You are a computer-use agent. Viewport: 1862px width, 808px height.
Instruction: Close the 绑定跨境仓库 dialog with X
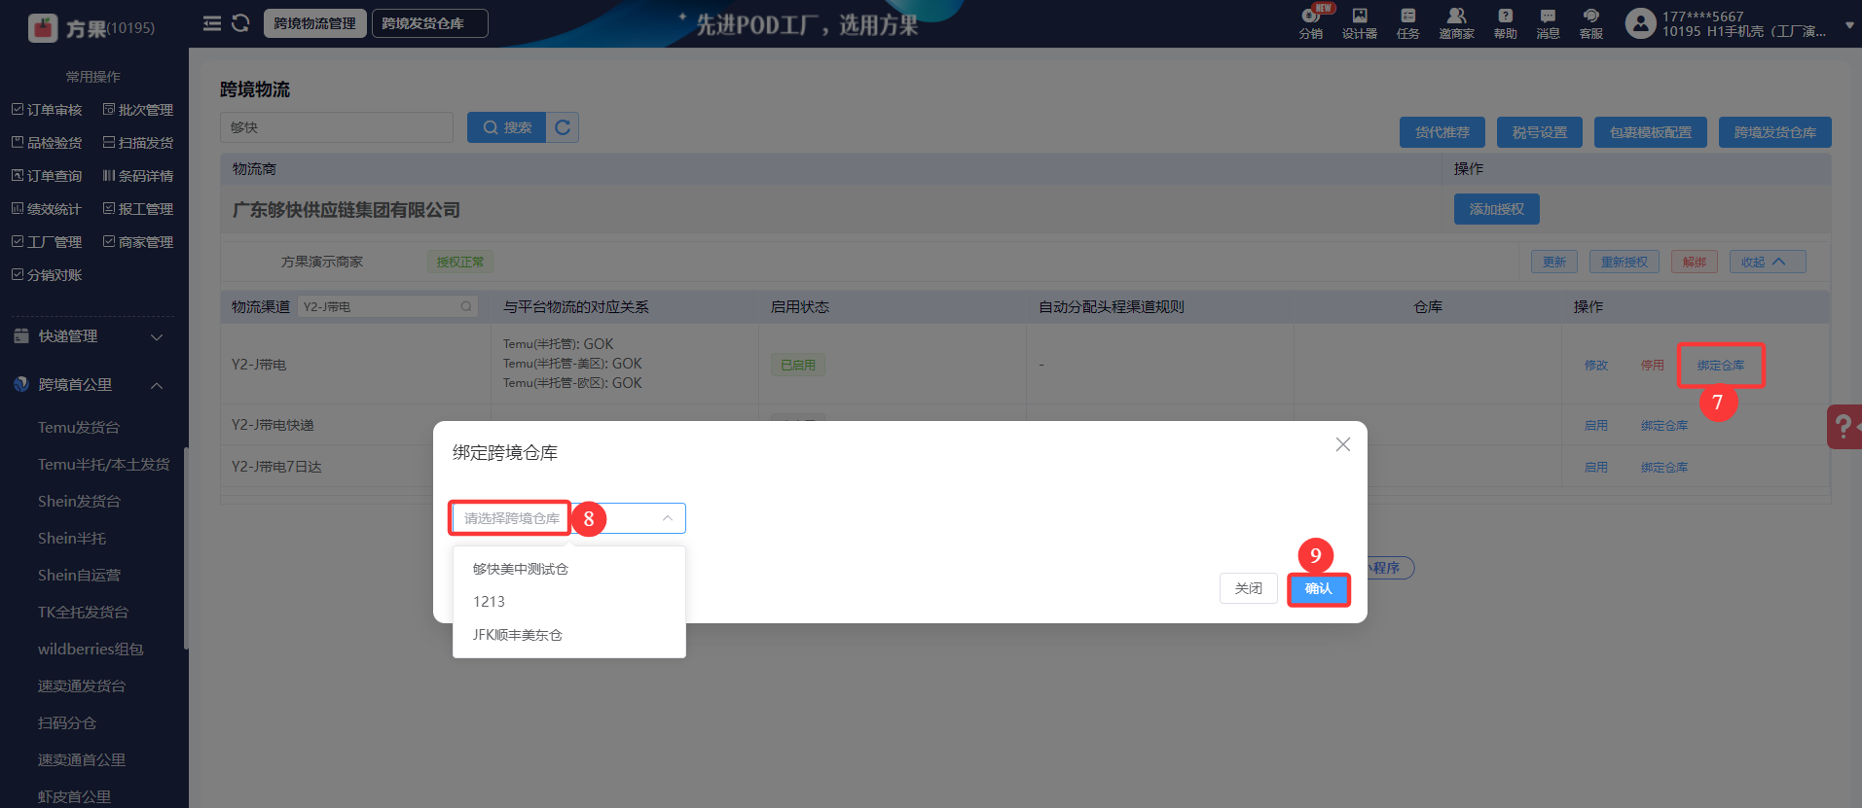pyautogui.click(x=1343, y=444)
